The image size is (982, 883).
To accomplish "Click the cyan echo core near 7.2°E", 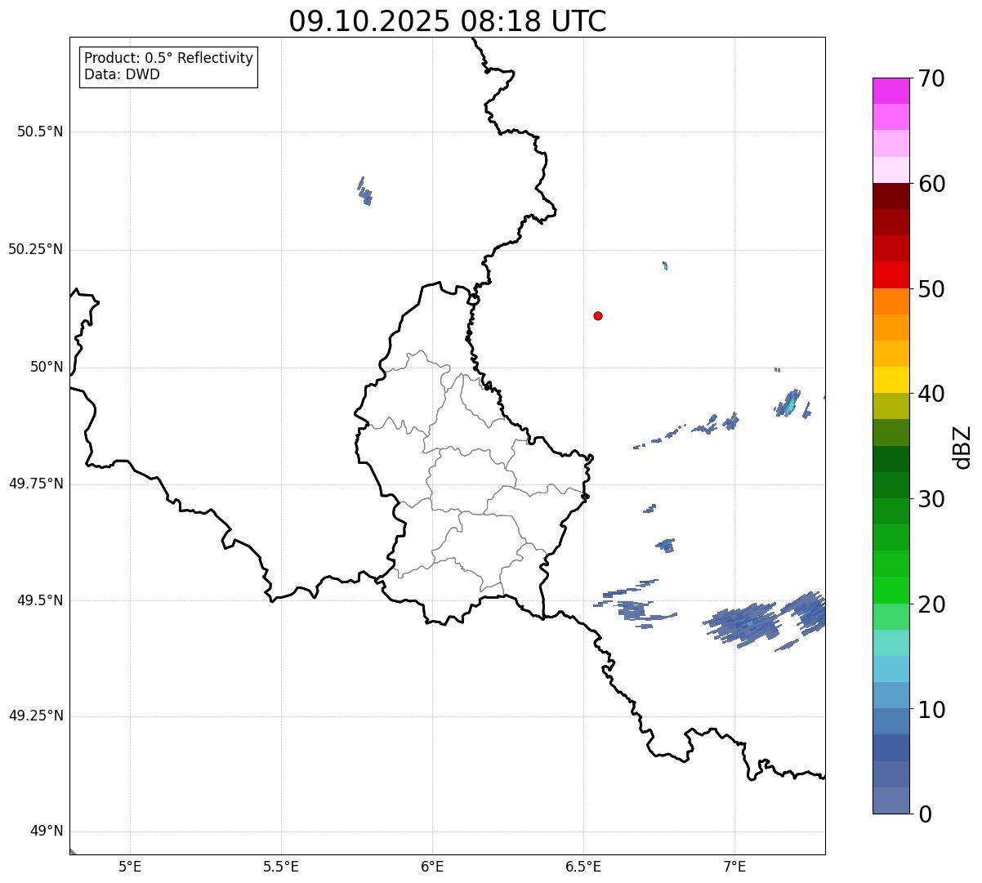I will [x=790, y=405].
